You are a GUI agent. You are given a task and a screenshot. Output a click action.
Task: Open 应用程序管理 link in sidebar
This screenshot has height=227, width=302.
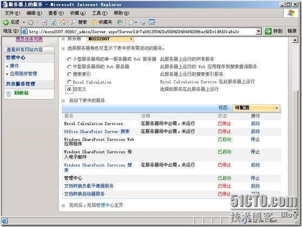(23, 74)
